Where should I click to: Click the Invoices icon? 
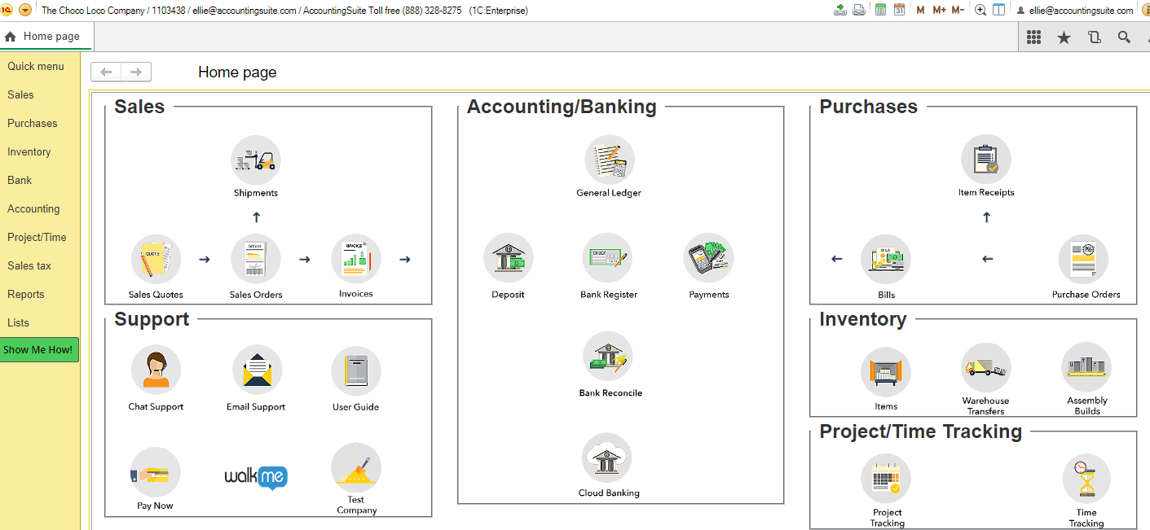[x=355, y=260]
